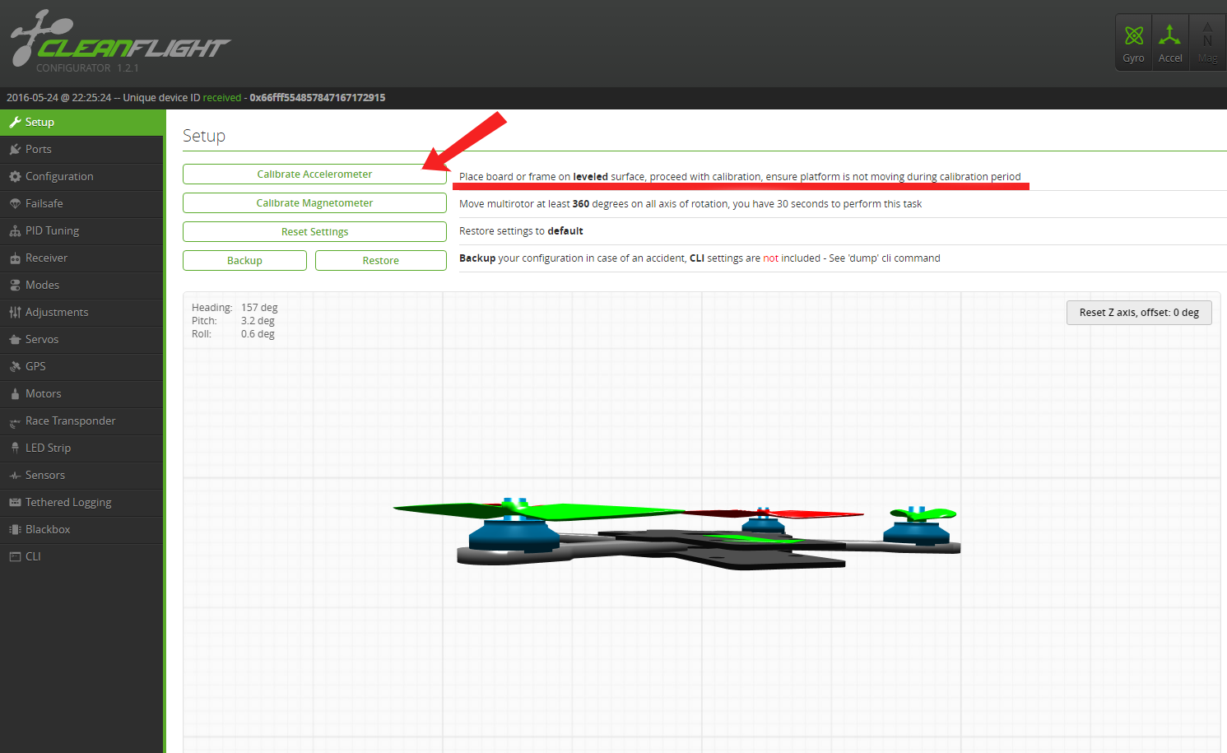Open the PID Tuning tab
The height and width of the screenshot is (753, 1227).
click(81, 230)
